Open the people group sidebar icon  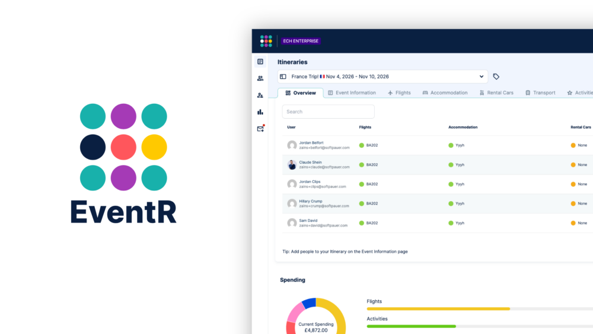(260, 78)
